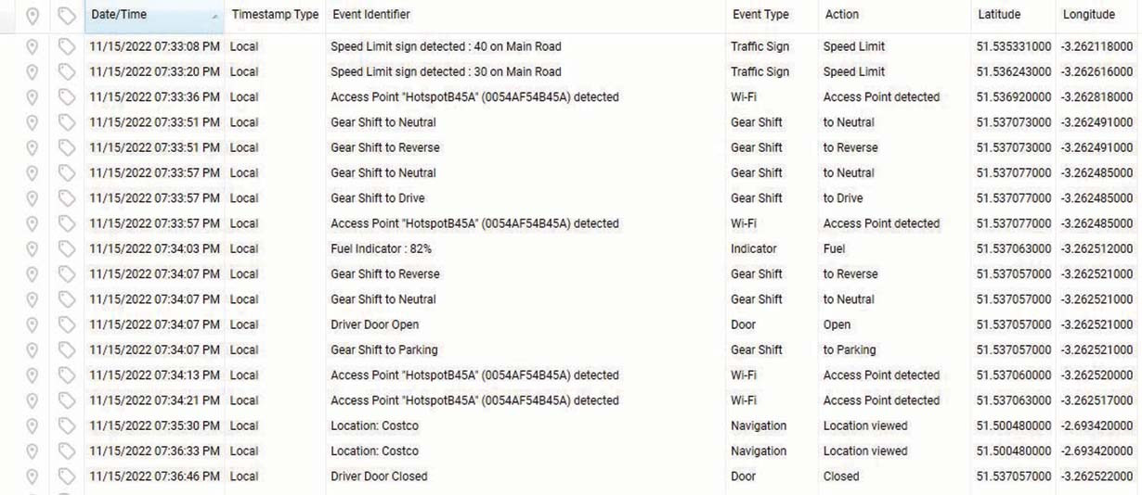Click Event Type column header

[x=760, y=15]
